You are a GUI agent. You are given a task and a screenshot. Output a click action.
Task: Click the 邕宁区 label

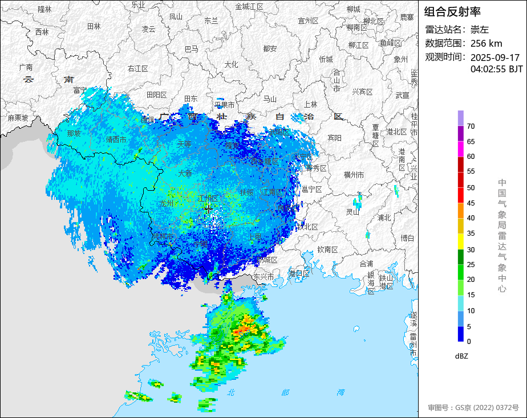(312, 190)
